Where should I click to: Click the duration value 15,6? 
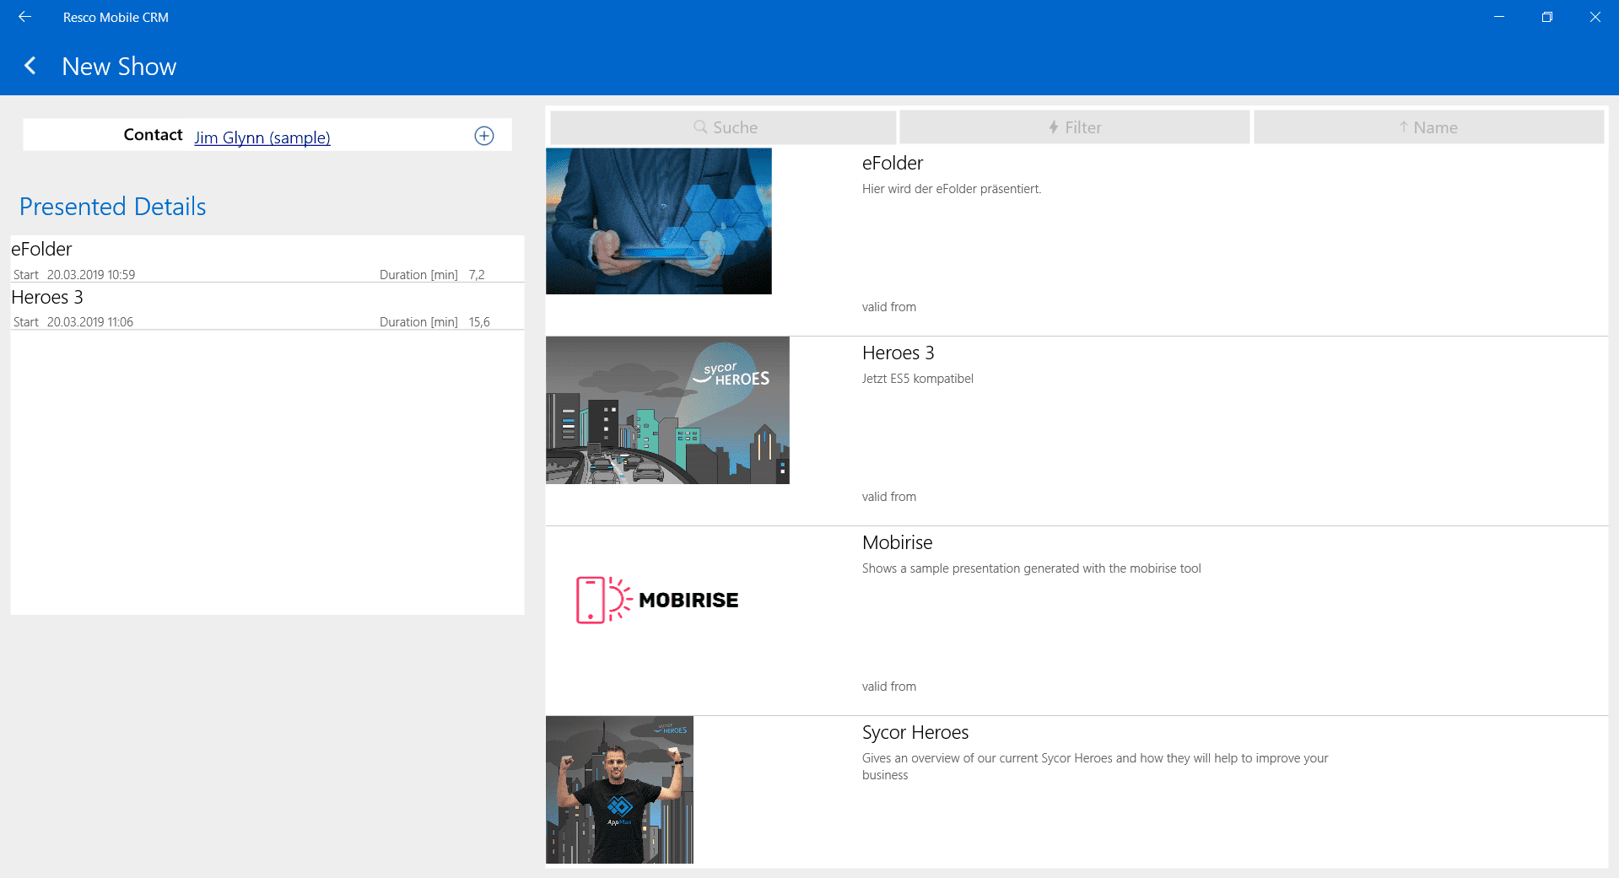479,322
